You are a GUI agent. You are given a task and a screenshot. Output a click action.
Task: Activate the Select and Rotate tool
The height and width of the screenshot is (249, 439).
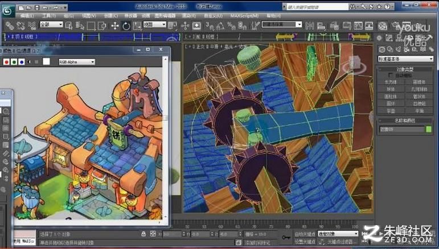(126, 26)
